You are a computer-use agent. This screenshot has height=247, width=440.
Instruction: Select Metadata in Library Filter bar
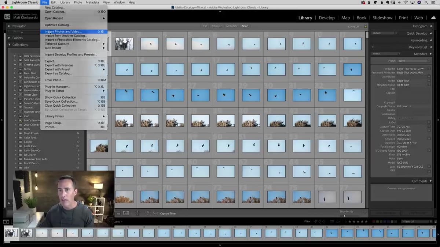[x=232, y=26]
